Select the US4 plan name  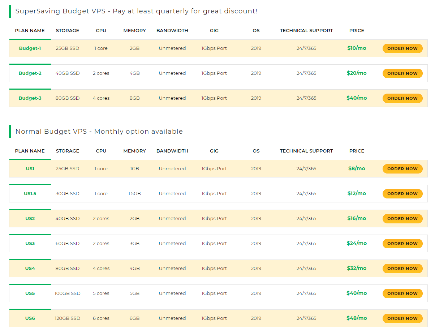coord(30,268)
